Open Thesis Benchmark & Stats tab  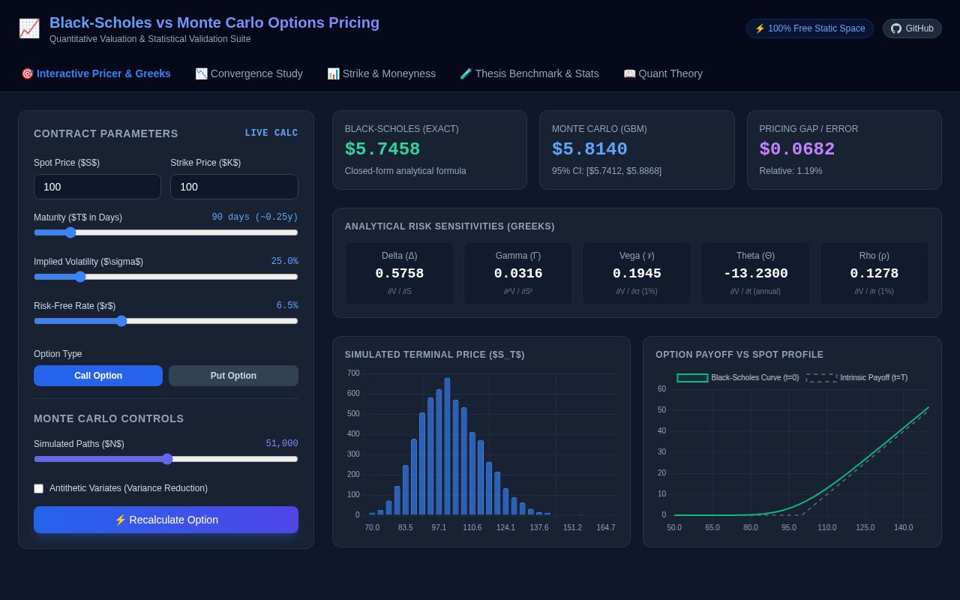[x=529, y=73]
